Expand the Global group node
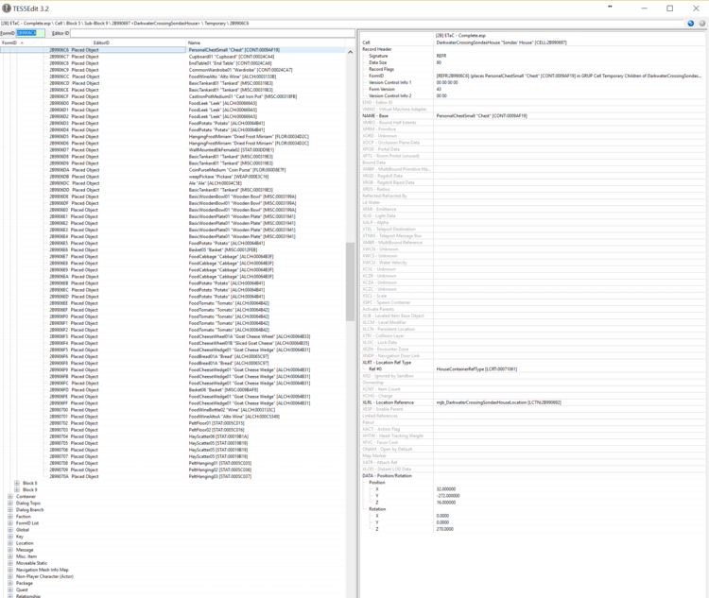The height and width of the screenshot is (598, 709). coord(10,530)
